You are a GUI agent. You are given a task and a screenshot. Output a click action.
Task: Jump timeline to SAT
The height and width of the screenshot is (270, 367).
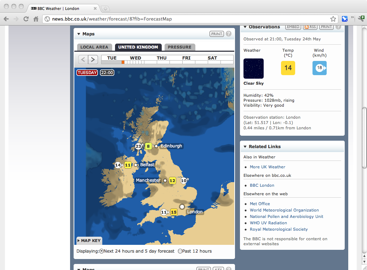click(212, 58)
